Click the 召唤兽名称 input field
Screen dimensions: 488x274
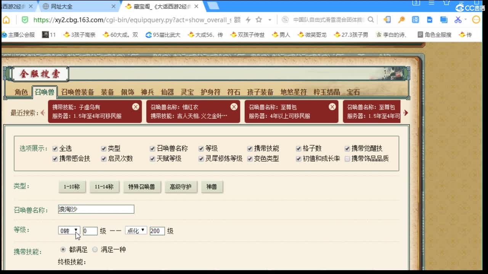tap(96, 209)
